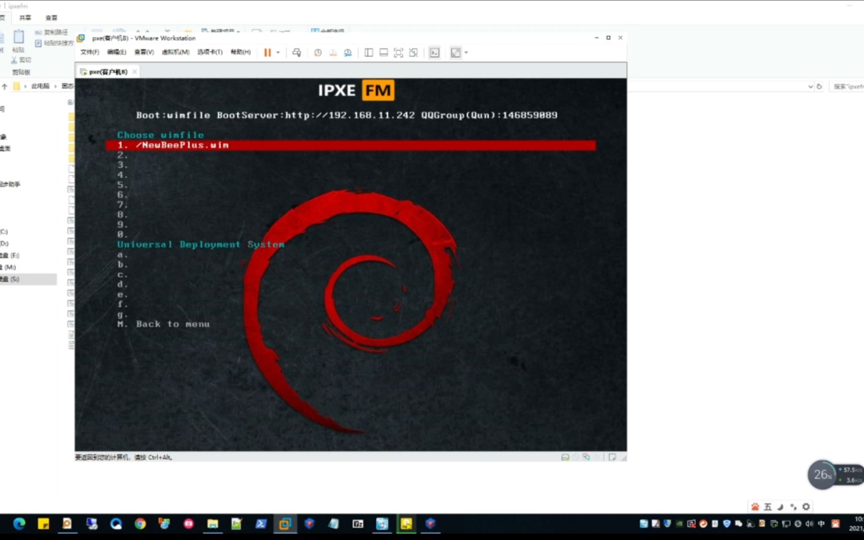Expand the stretch guest dropdown arrow
Viewport: 864px width, 540px height.
coord(466,53)
